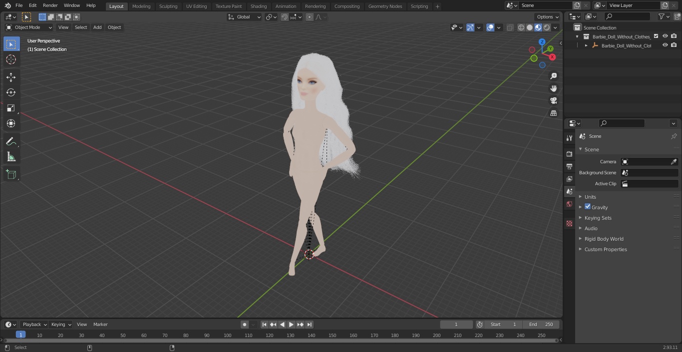Switch to wireframe viewport shading
Screen dimensions: 682x352
[521, 27]
